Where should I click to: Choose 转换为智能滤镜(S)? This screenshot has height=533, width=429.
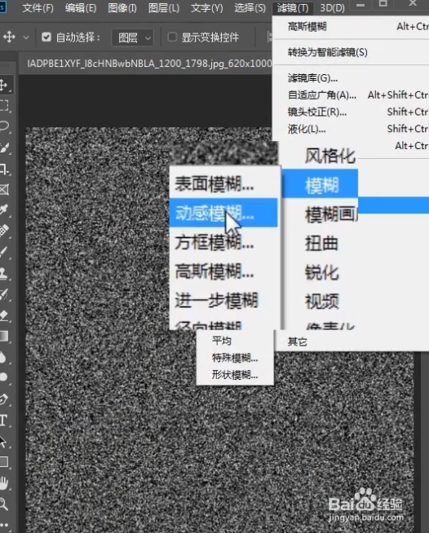pos(351,52)
